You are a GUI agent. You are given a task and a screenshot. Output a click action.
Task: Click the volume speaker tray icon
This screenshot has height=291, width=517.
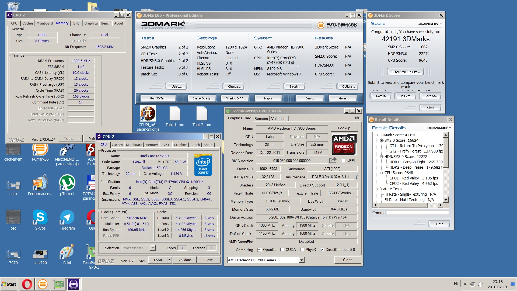pyautogui.click(x=480, y=284)
